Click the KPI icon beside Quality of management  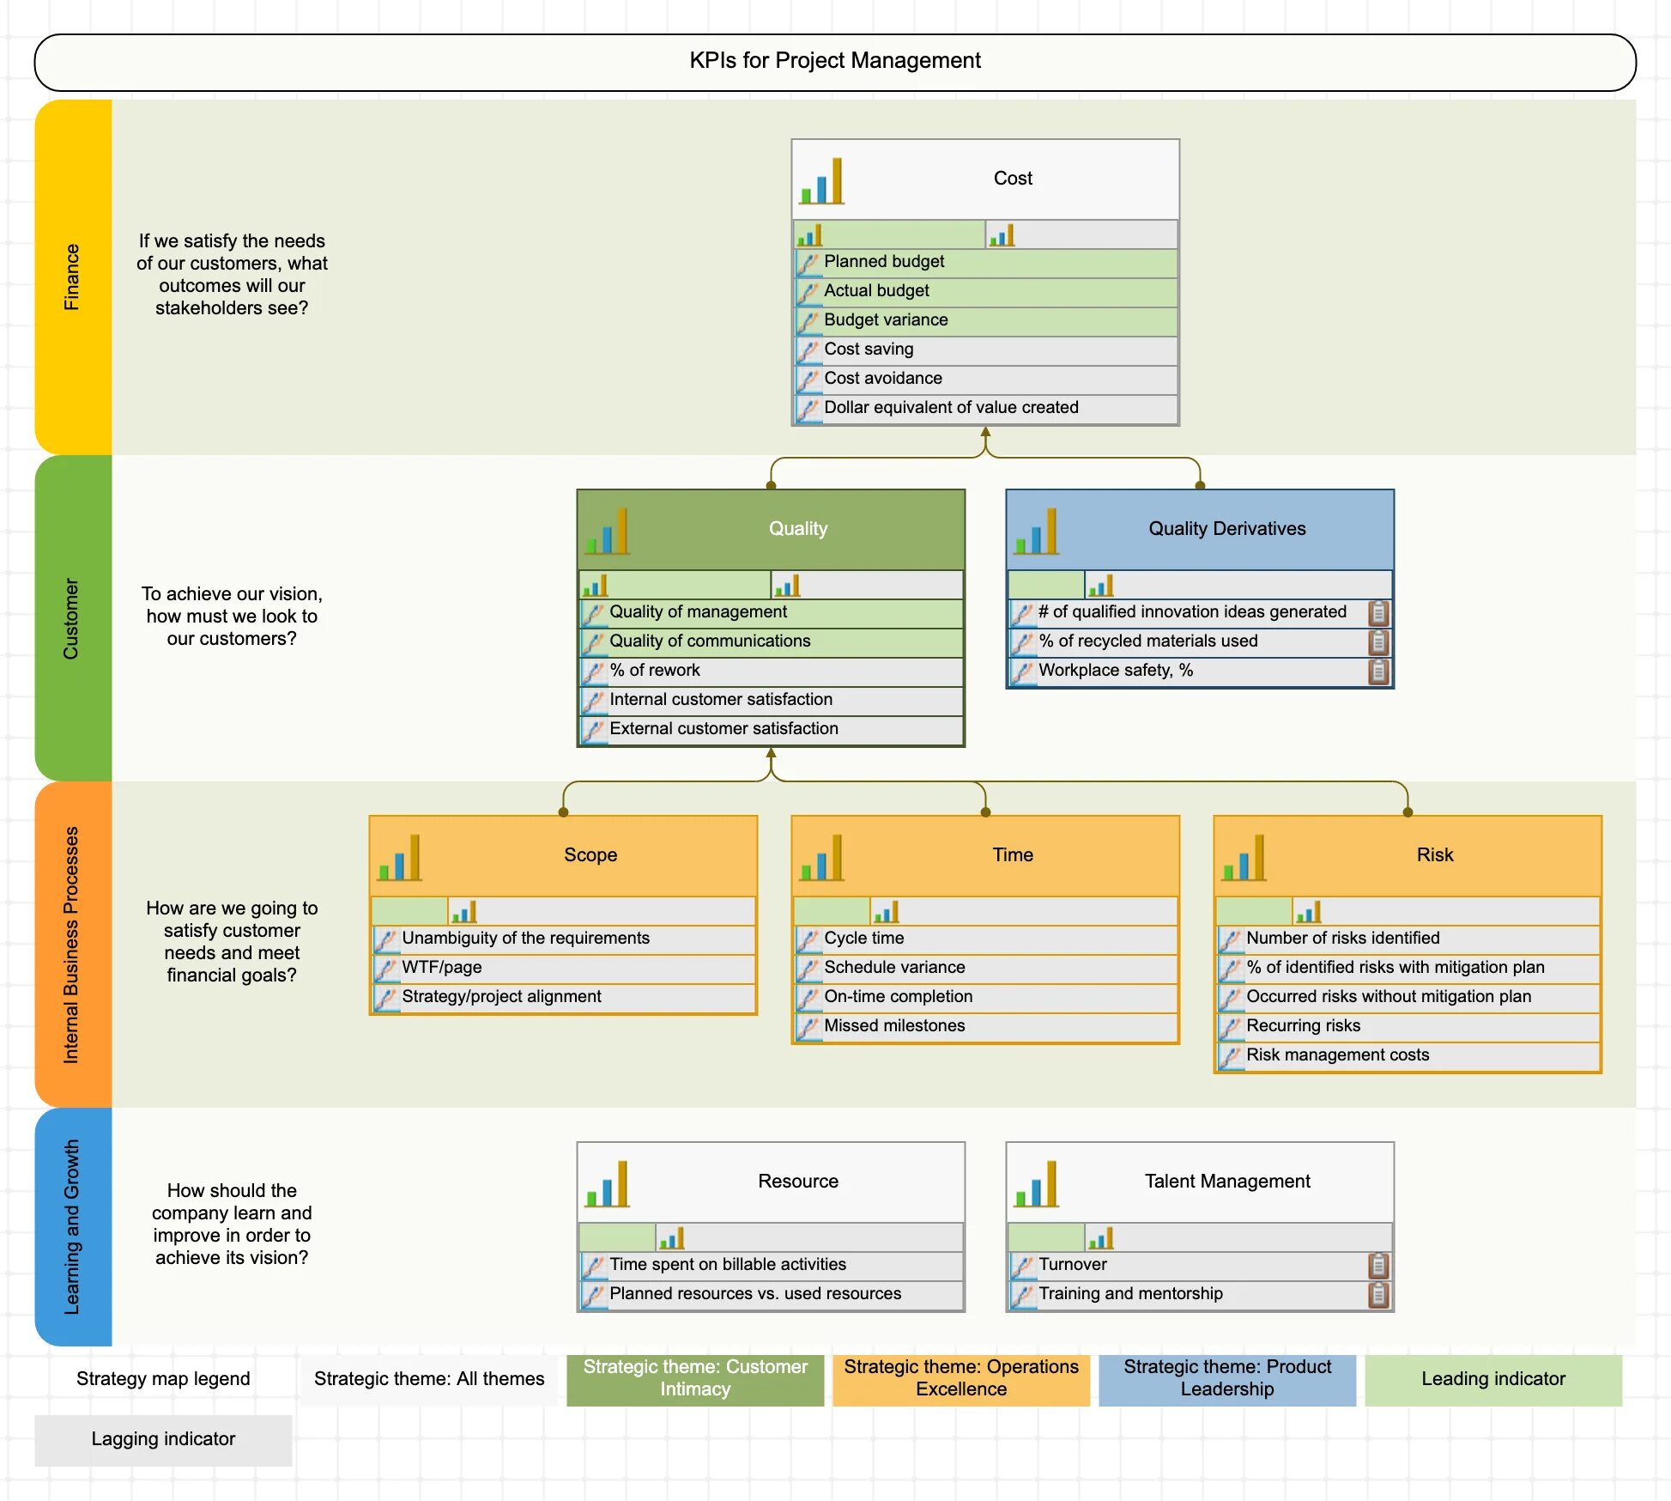[593, 613]
